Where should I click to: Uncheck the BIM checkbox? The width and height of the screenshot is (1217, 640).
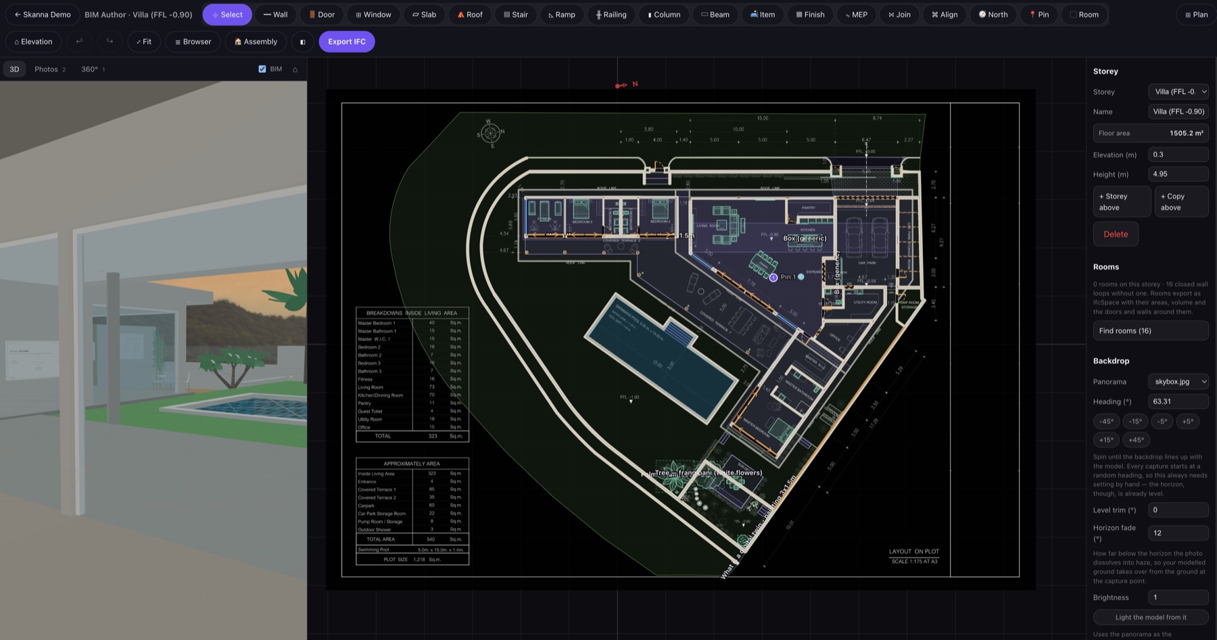[262, 69]
